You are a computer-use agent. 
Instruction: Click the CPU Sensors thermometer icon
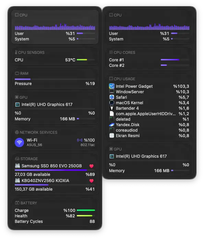(16, 52)
